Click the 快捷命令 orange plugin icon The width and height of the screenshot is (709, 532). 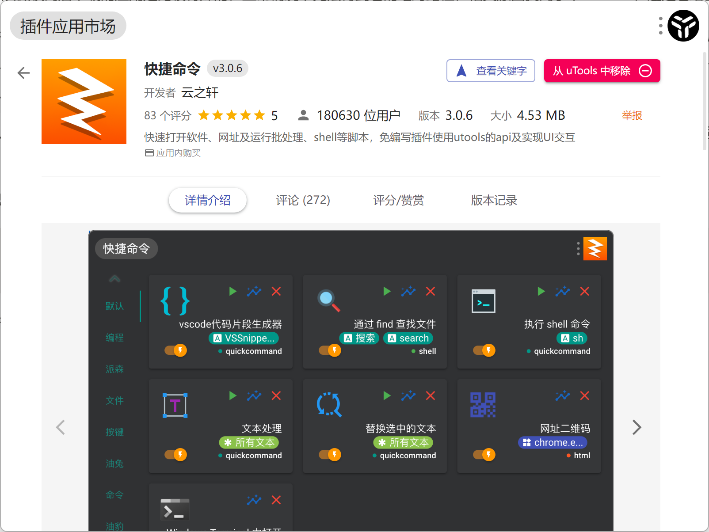pos(84,102)
